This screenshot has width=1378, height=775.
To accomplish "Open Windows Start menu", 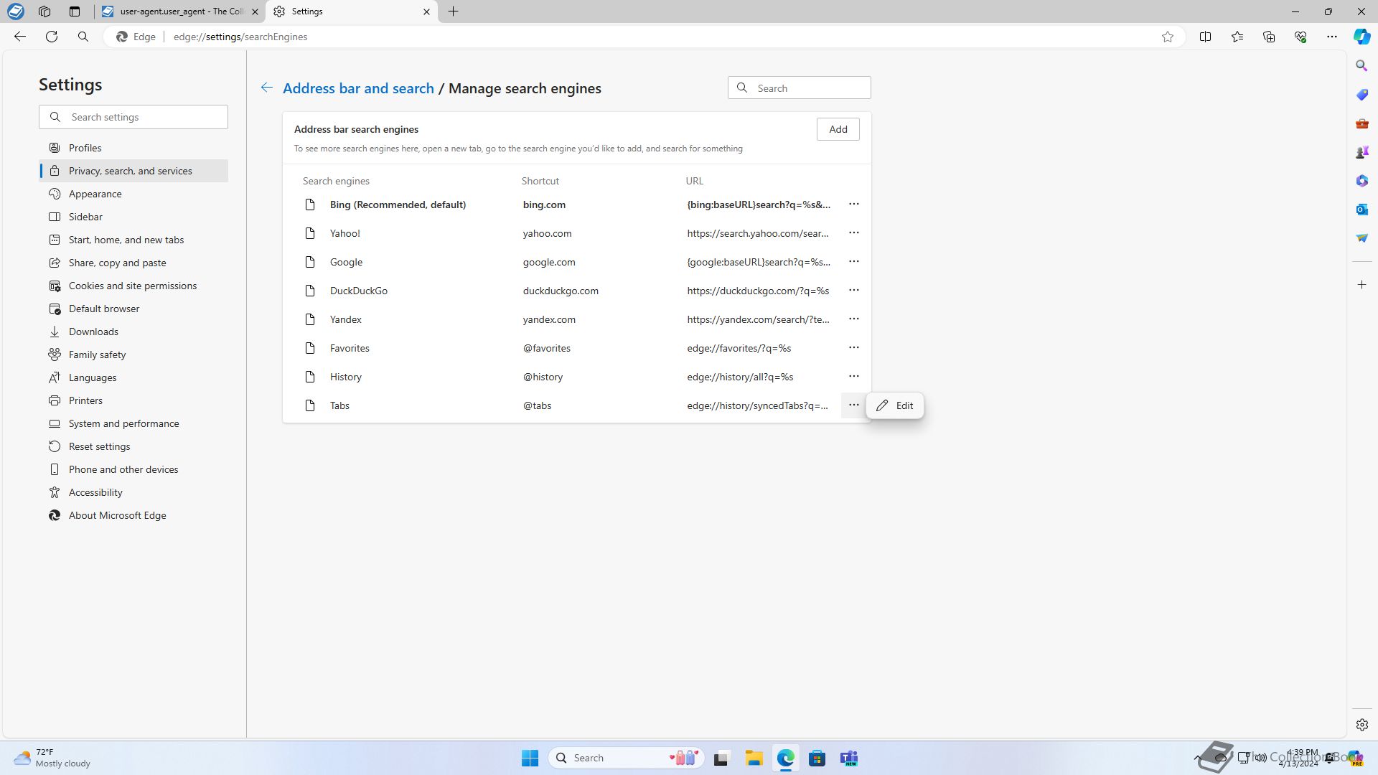I will click(530, 758).
